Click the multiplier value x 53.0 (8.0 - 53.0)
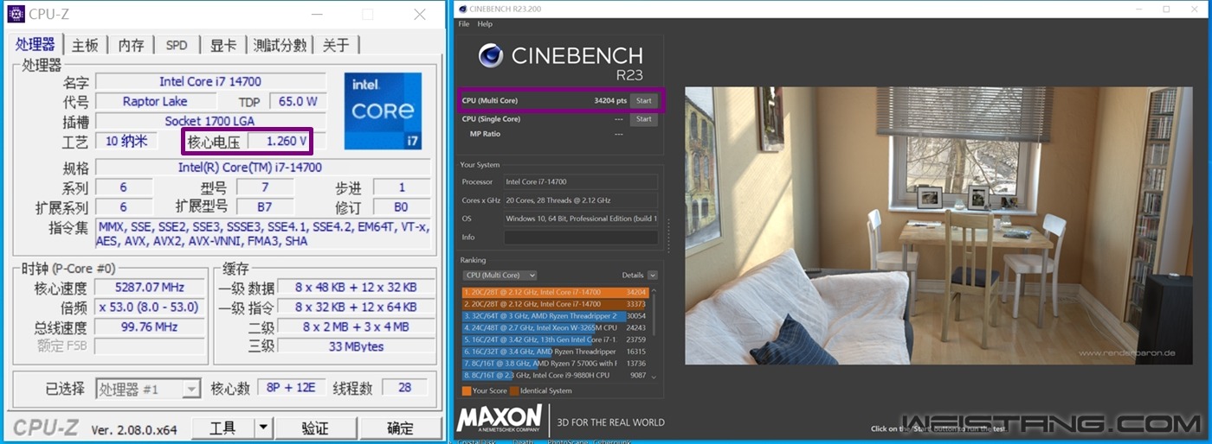 (x=150, y=308)
